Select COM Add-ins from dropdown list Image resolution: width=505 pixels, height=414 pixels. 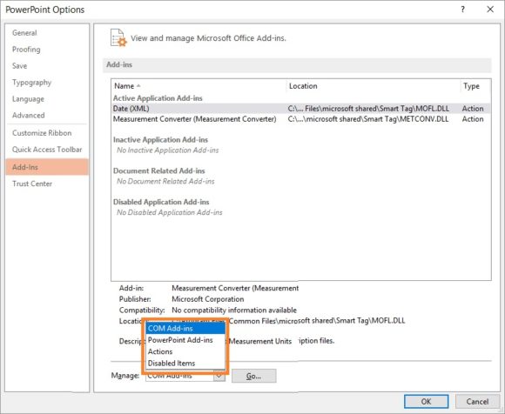[x=185, y=329]
